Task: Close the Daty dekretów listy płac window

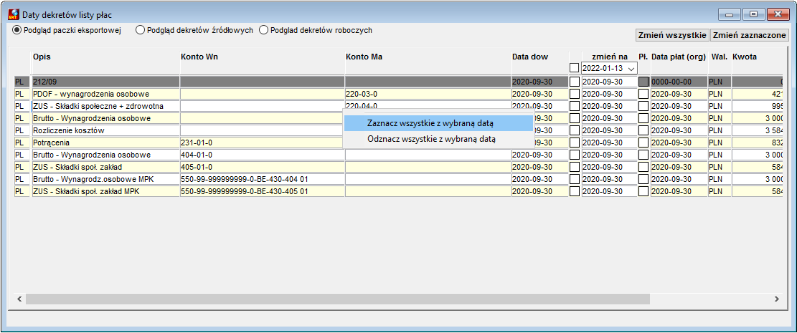Action: [777, 15]
